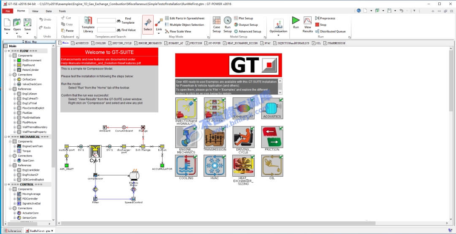456x234 pixels.
Task: Click the Find Template input field
Action: 106,21
